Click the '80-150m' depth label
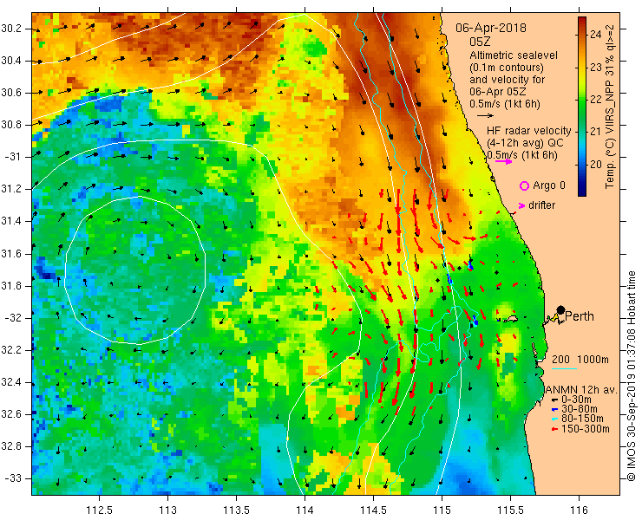The height and width of the screenshot is (520, 642). (582, 419)
